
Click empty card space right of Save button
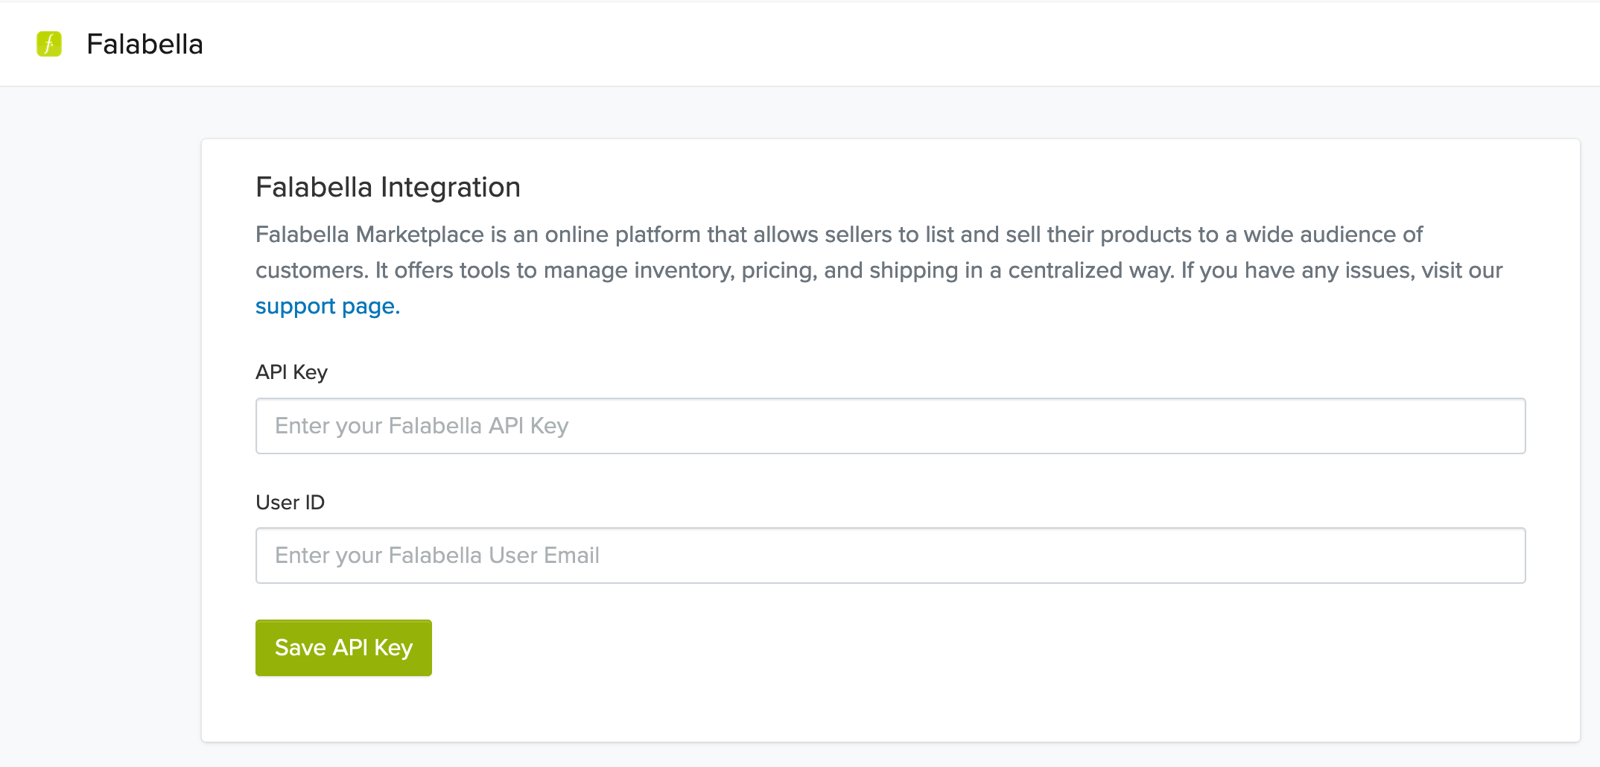(894, 648)
